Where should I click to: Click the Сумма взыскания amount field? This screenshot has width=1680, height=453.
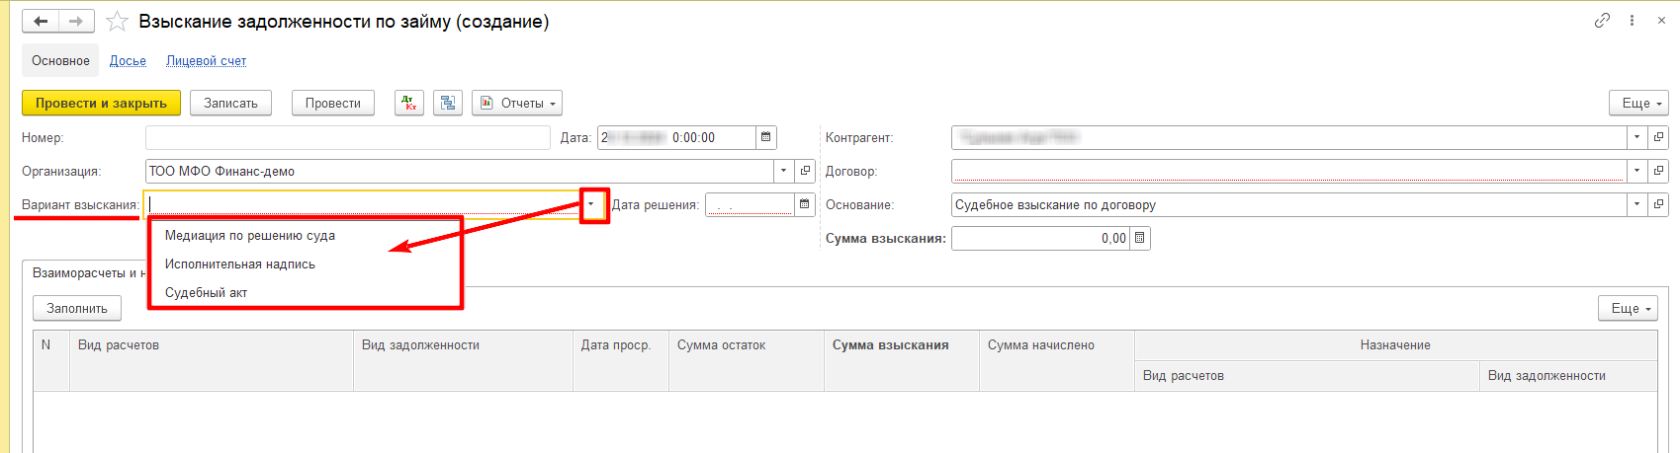click(1040, 238)
